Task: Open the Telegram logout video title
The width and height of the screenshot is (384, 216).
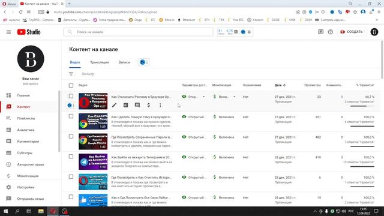Action: tap(142, 157)
